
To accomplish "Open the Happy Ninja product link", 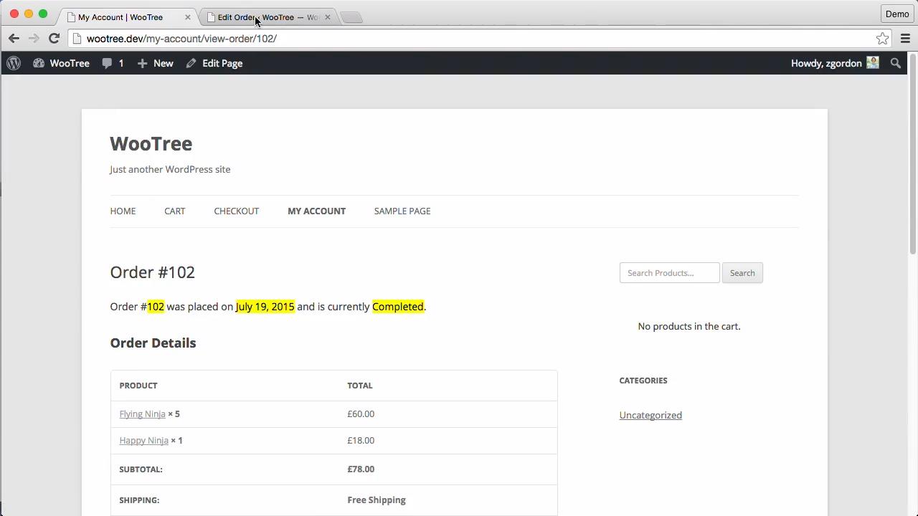I will pos(143,440).
